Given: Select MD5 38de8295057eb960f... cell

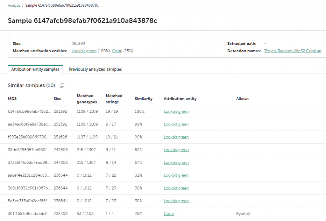Looking at the screenshot, I should click(x=29, y=150).
